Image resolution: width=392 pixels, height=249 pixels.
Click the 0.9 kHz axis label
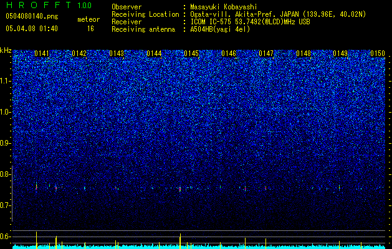pyautogui.click(x=5, y=143)
